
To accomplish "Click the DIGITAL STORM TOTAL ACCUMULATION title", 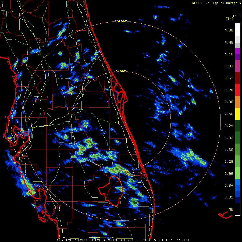I will [94, 240].
